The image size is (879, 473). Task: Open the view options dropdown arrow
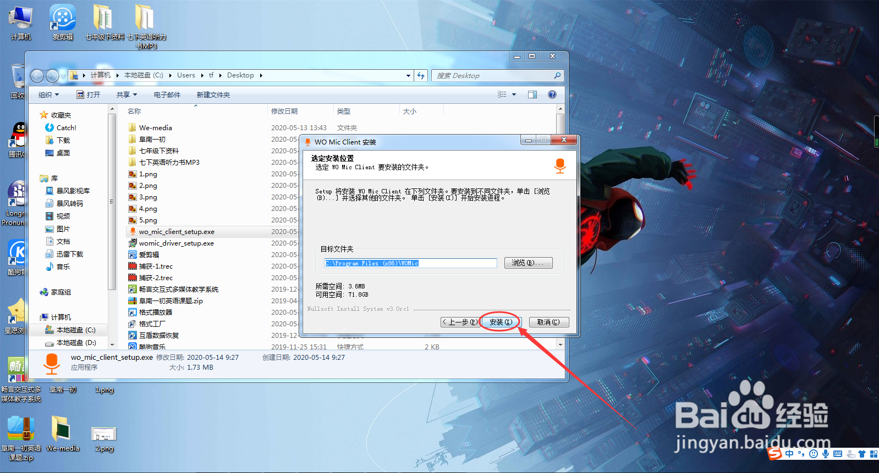click(x=514, y=94)
